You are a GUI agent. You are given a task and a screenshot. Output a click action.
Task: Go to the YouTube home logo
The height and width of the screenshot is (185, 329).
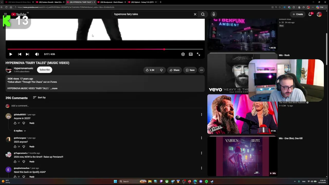[19, 14]
